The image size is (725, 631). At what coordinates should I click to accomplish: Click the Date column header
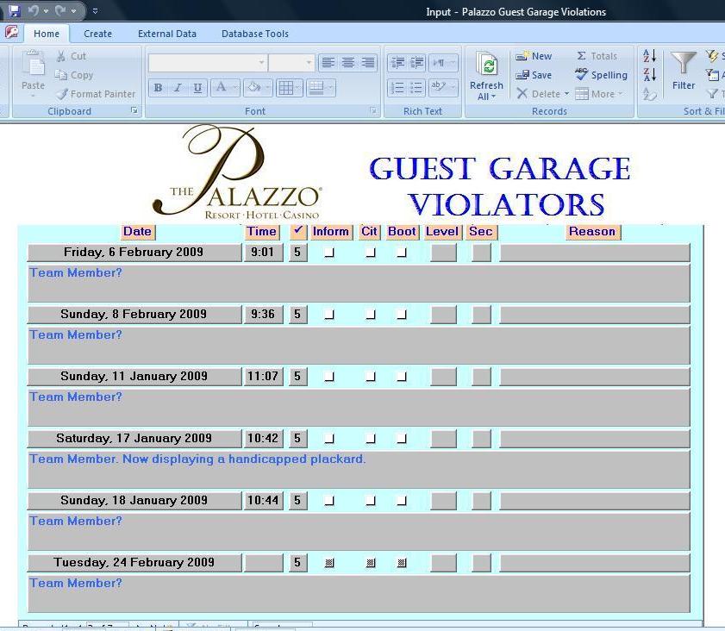(138, 232)
